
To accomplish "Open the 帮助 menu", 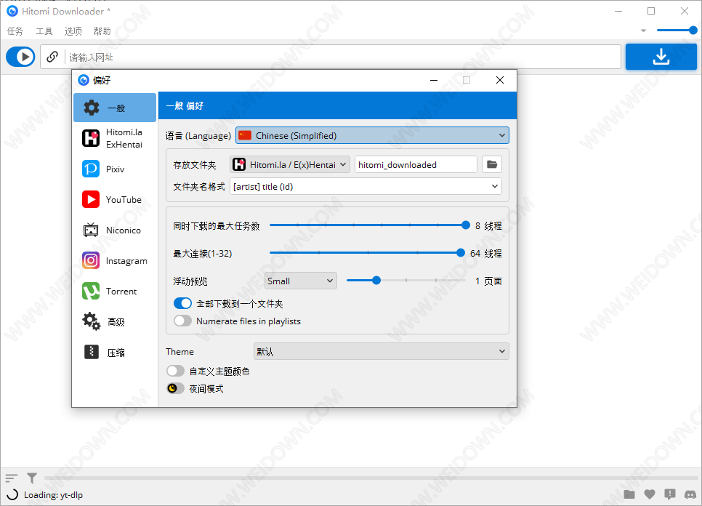I will pyautogui.click(x=102, y=31).
